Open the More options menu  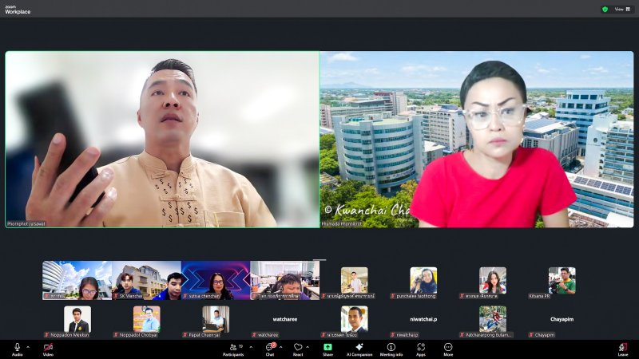point(448,349)
